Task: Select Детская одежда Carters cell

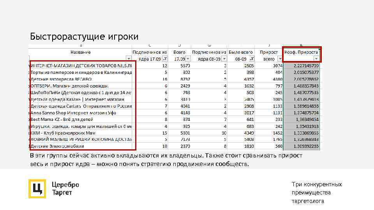Action: tap(81, 106)
